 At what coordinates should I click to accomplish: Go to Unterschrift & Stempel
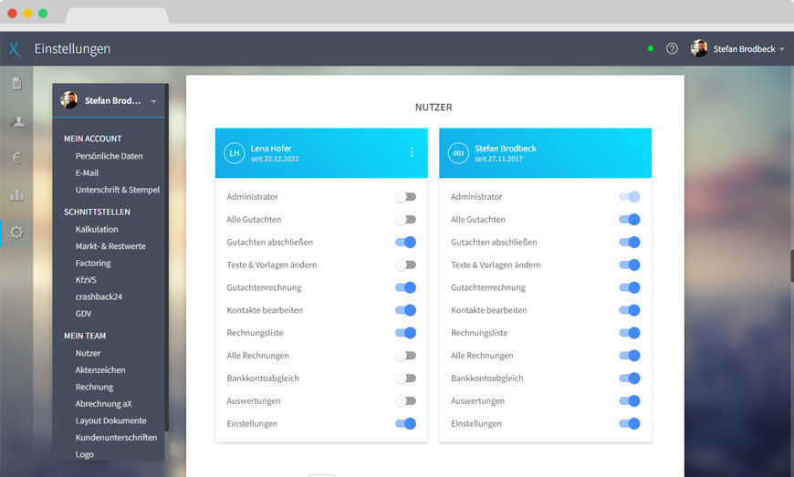click(x=117, y=190)
